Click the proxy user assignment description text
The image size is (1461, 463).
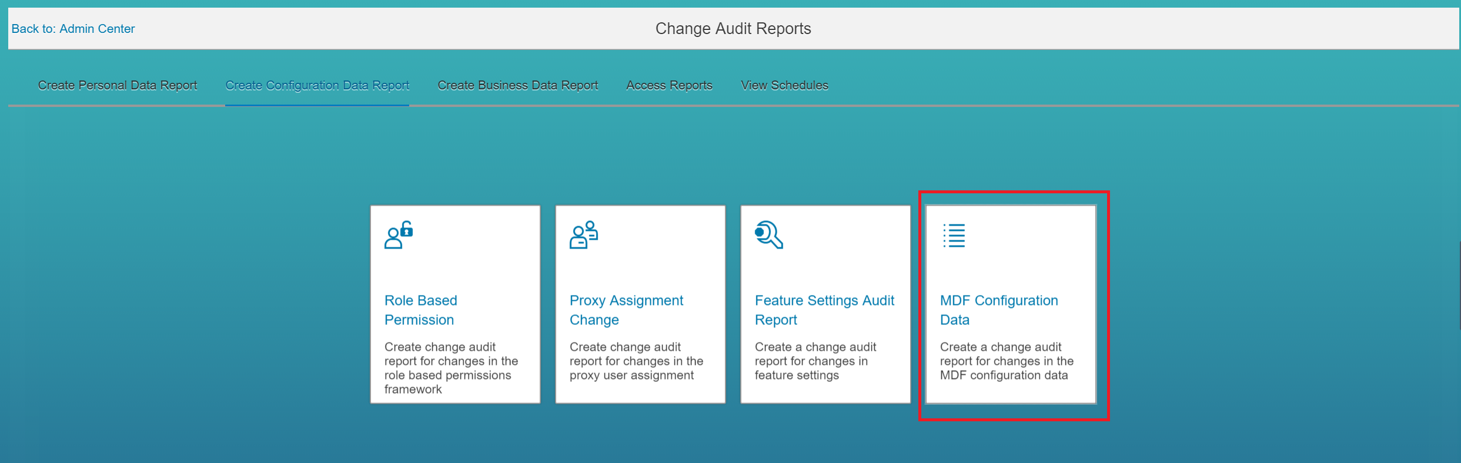coord(636,361)
